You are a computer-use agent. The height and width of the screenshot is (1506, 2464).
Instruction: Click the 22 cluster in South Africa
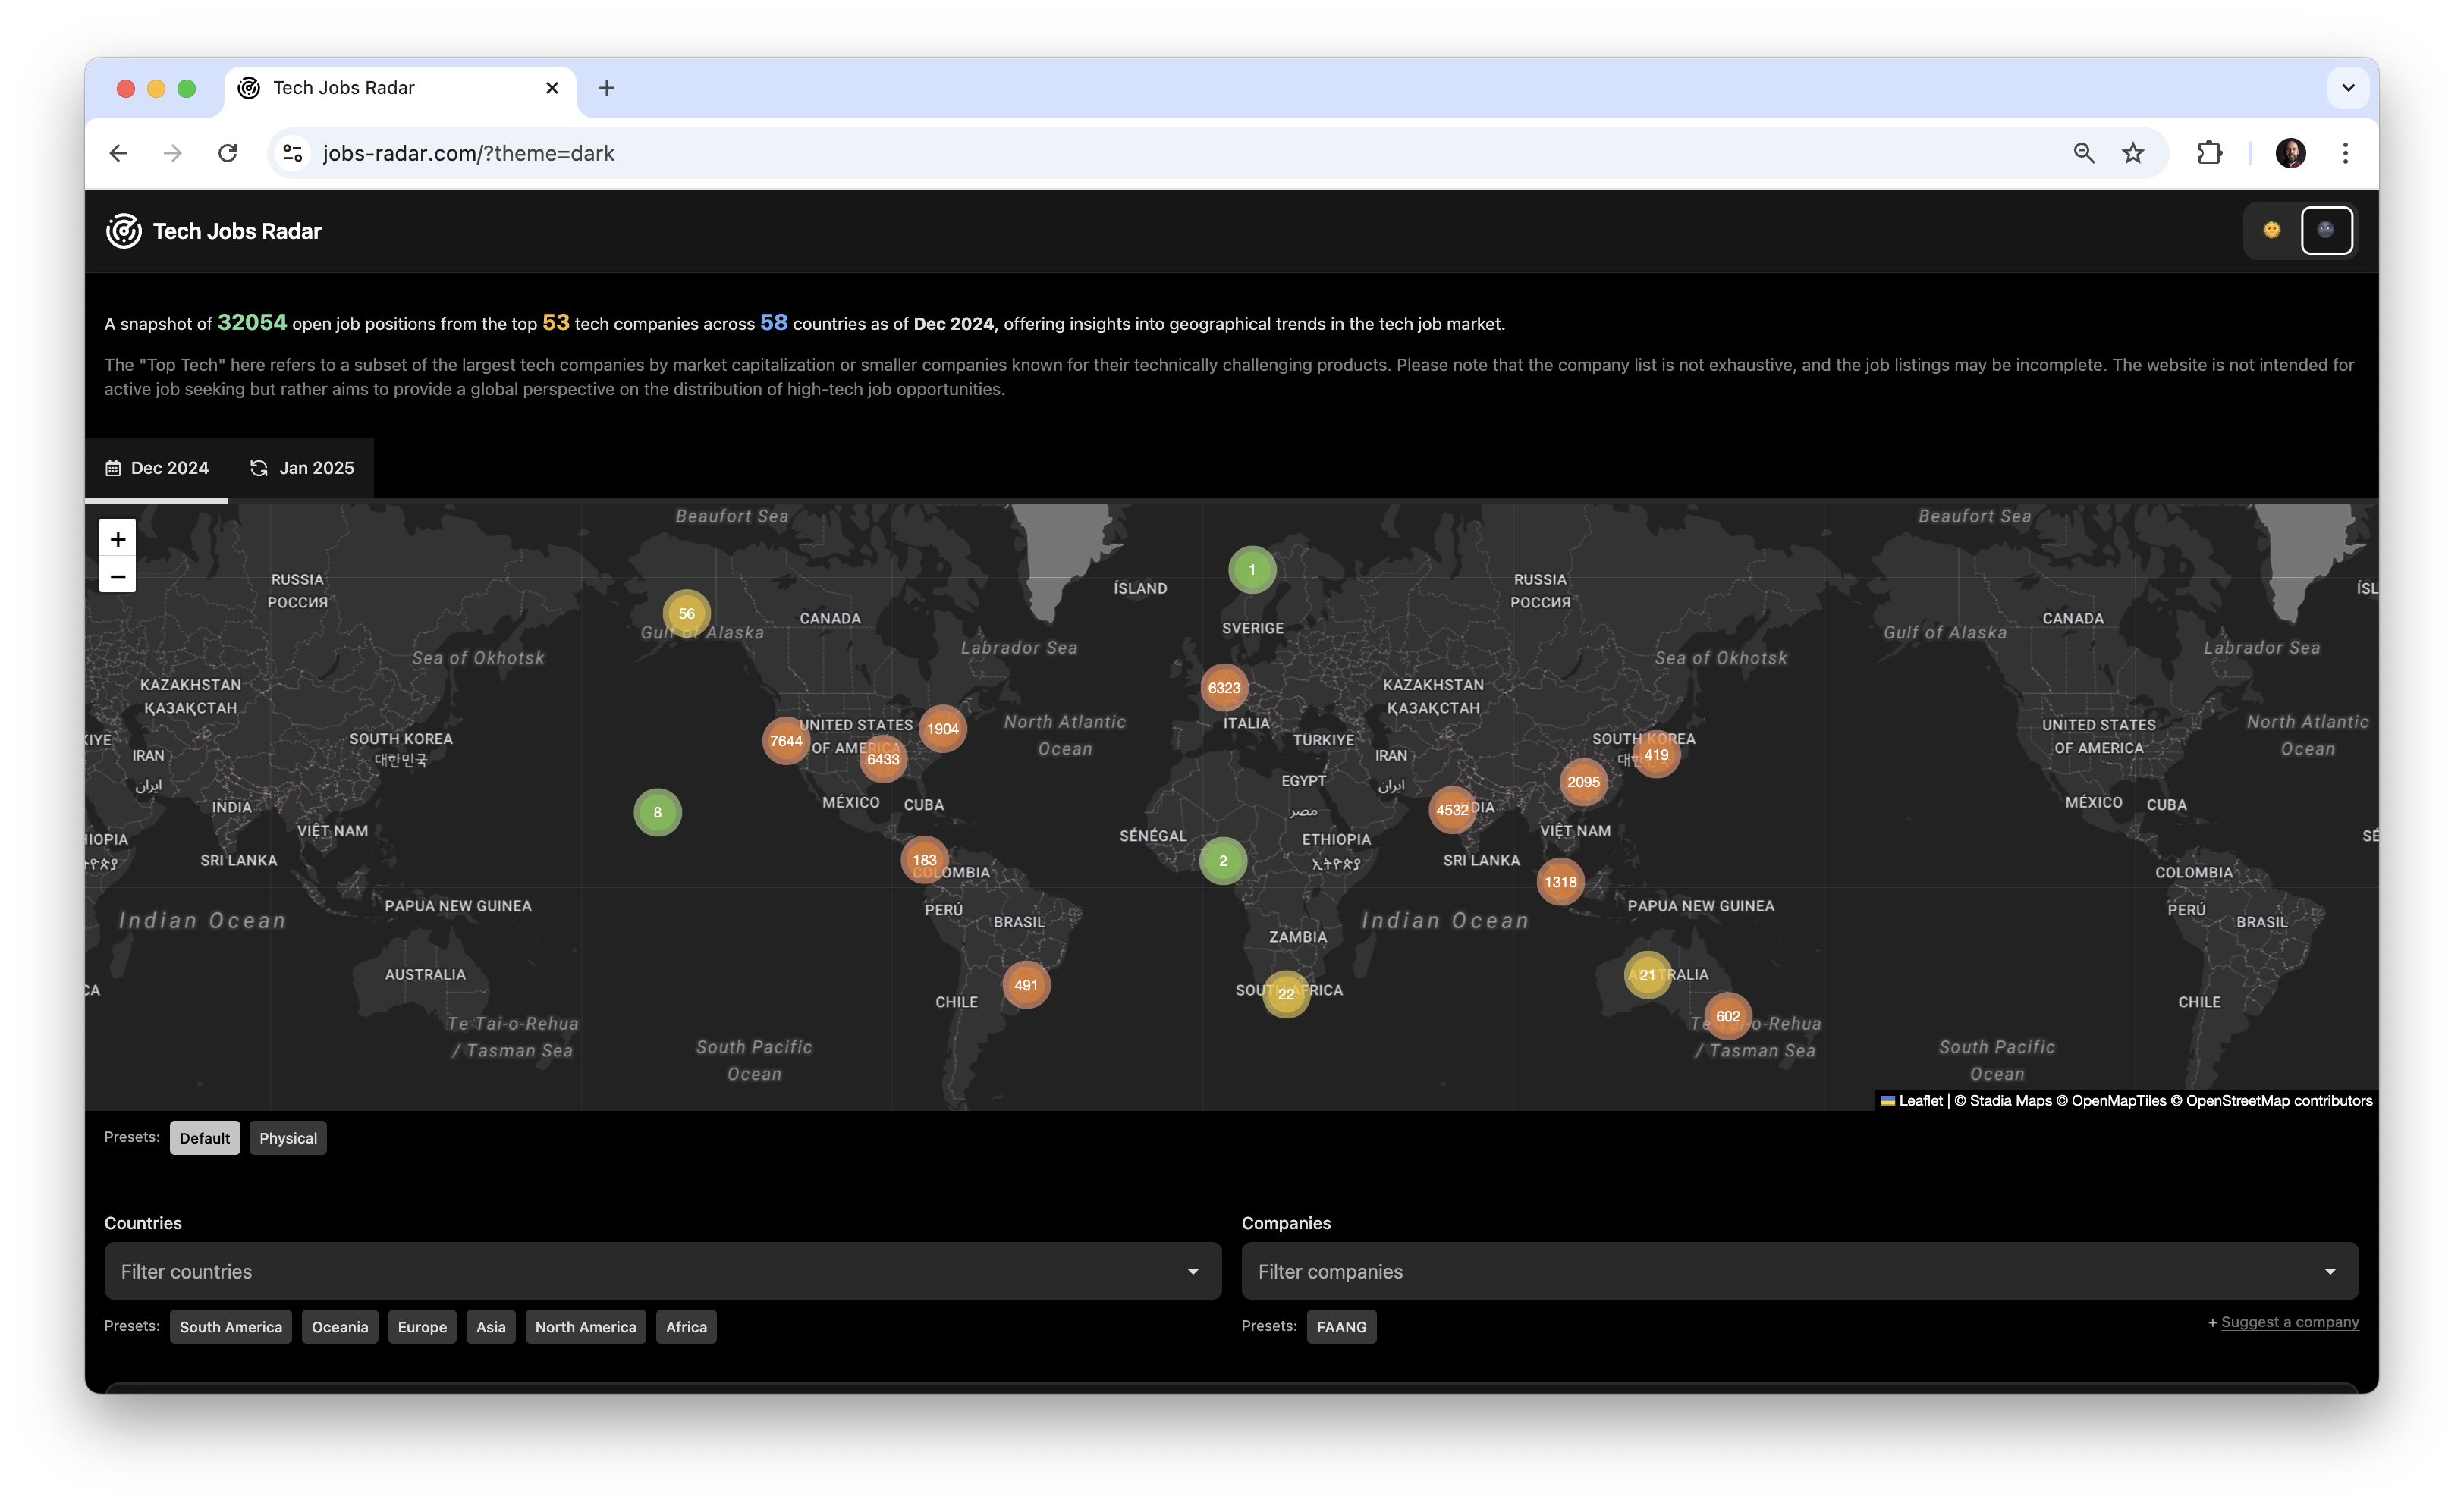[x=1286, y=993]
